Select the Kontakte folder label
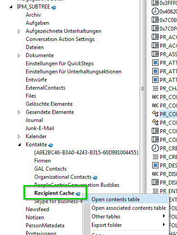 tap(36, 145)
